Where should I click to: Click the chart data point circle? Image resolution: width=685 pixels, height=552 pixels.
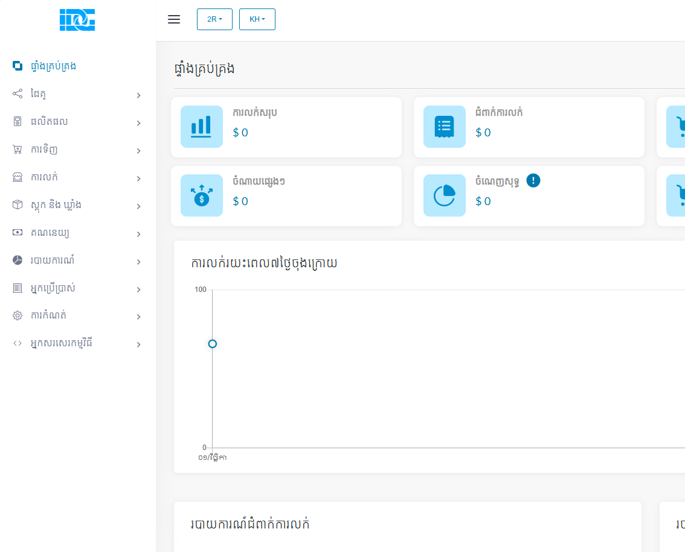tap(212, 344)
